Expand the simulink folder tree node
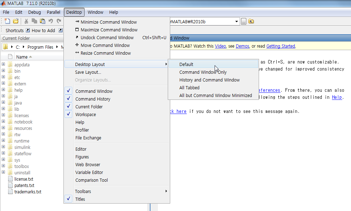The height and width of the screenshot is (211, 351). coord(4,147)
